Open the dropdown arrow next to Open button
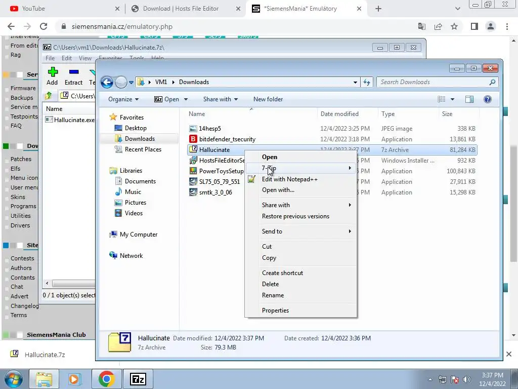The width and height of the screenshot is (518, 389). [x=186, y=99]
